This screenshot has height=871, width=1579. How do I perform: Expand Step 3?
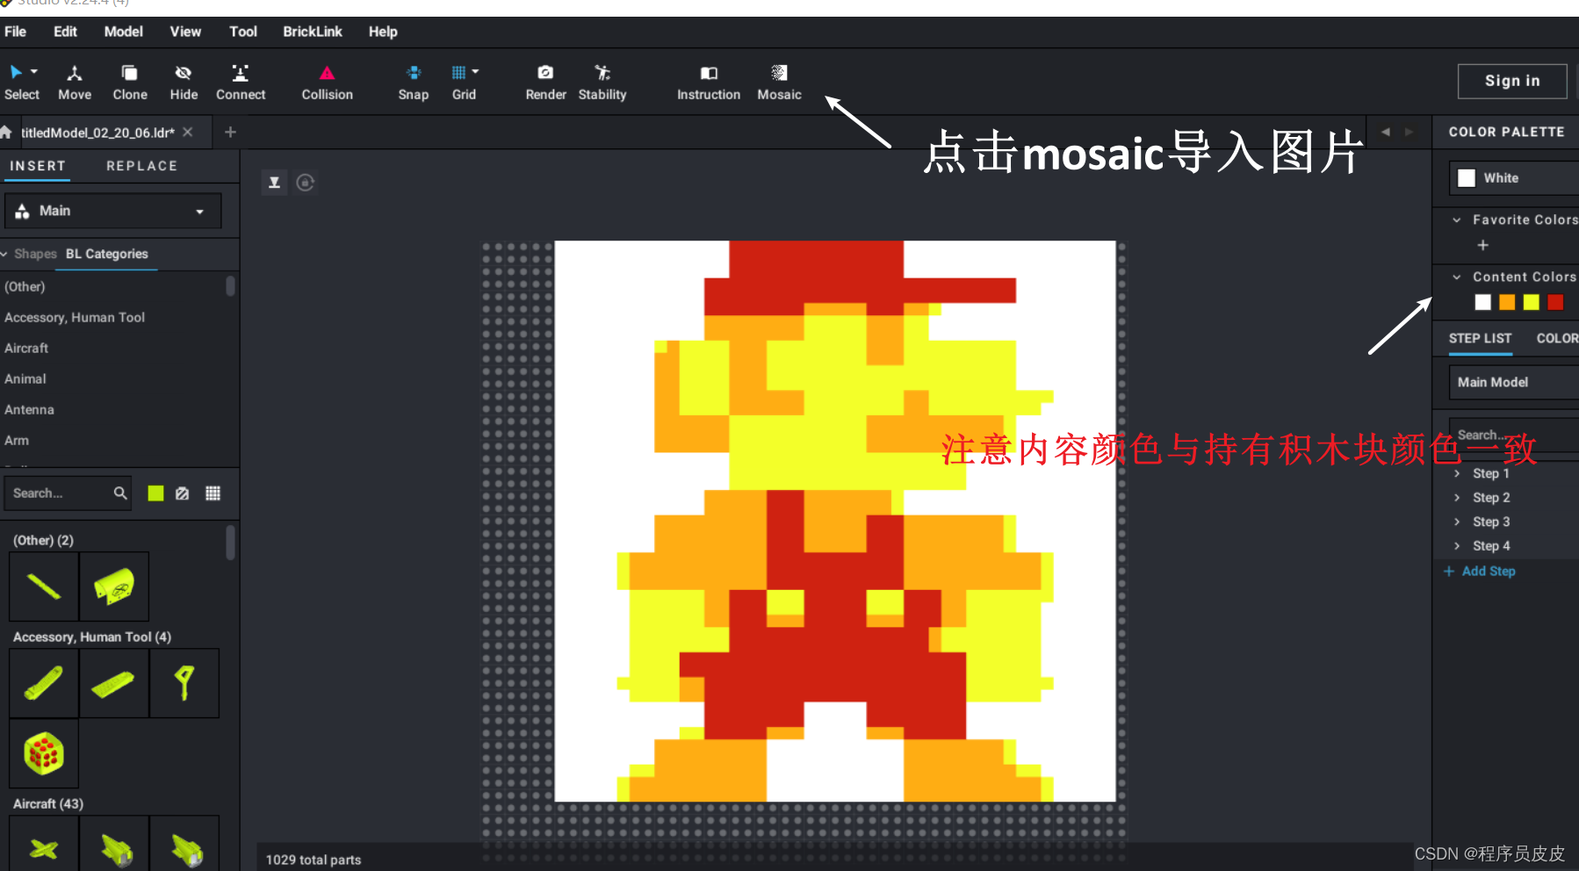click(1457, 522)
